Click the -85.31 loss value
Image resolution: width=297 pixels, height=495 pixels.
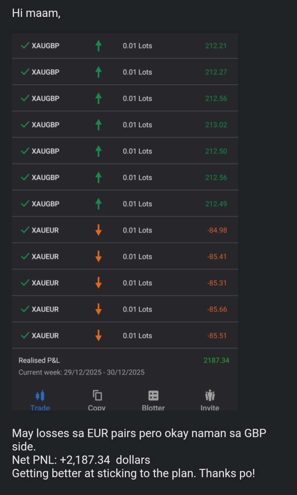tap(217, 283)
